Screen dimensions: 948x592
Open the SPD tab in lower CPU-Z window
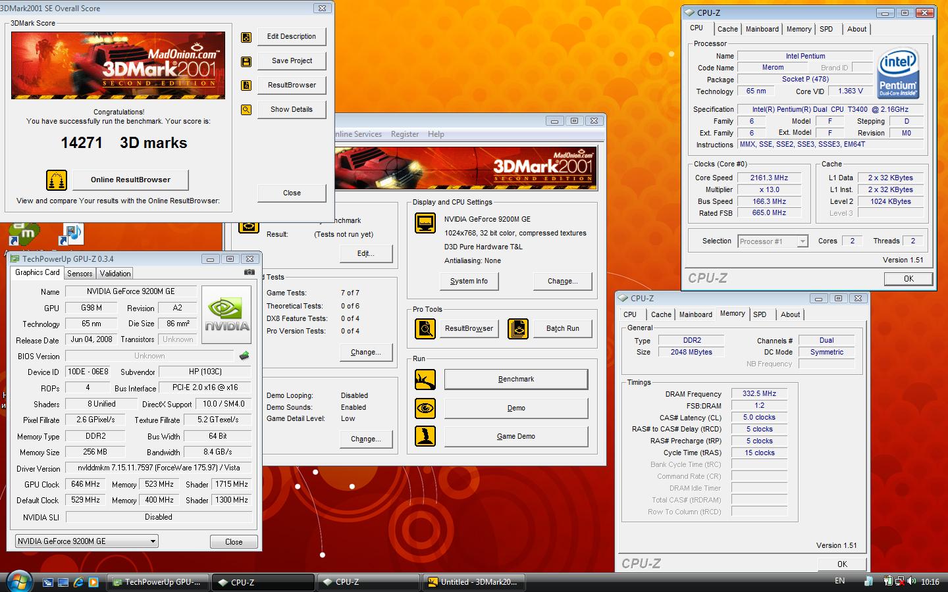click(x=760, y=314)
